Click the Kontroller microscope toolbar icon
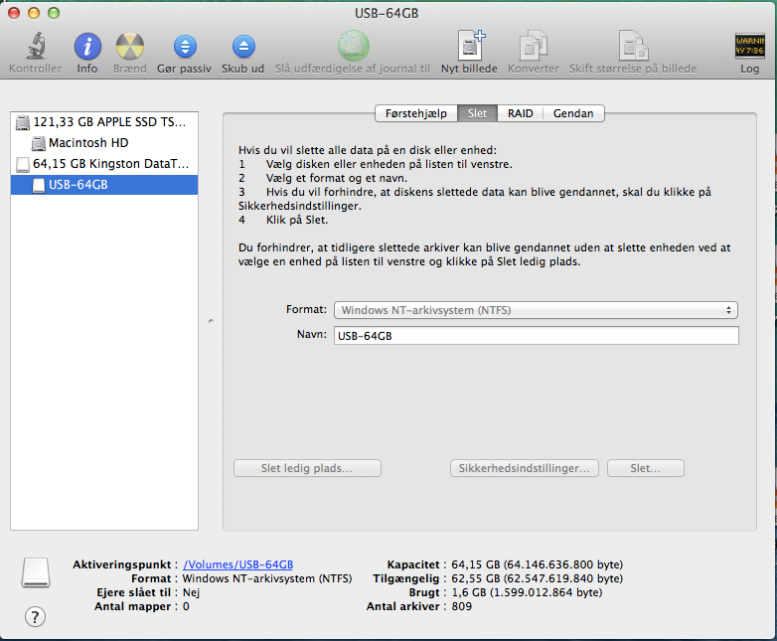777x641 pixels. [36, 46]
